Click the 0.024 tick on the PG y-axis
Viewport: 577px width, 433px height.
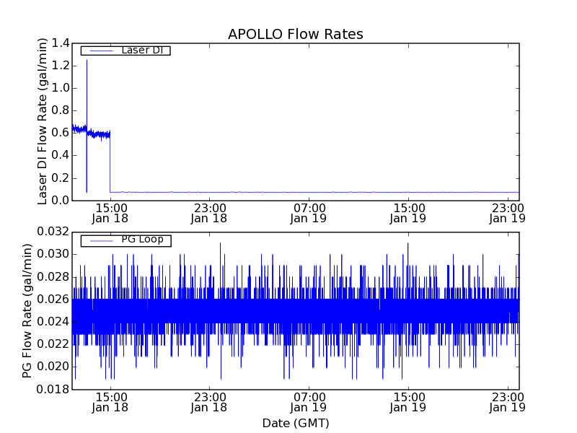pyautogui.click(x=55, y=322)
